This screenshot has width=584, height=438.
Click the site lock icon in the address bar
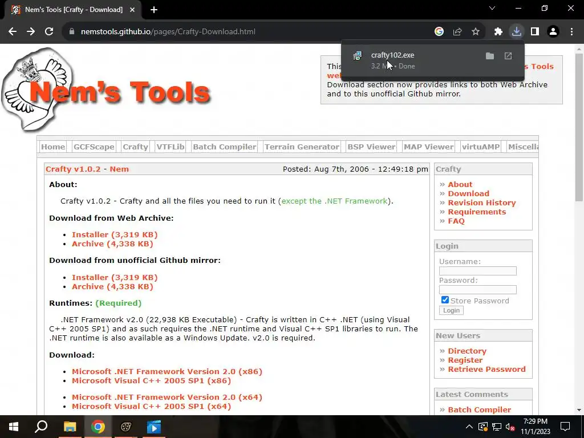tap(72, 32)
